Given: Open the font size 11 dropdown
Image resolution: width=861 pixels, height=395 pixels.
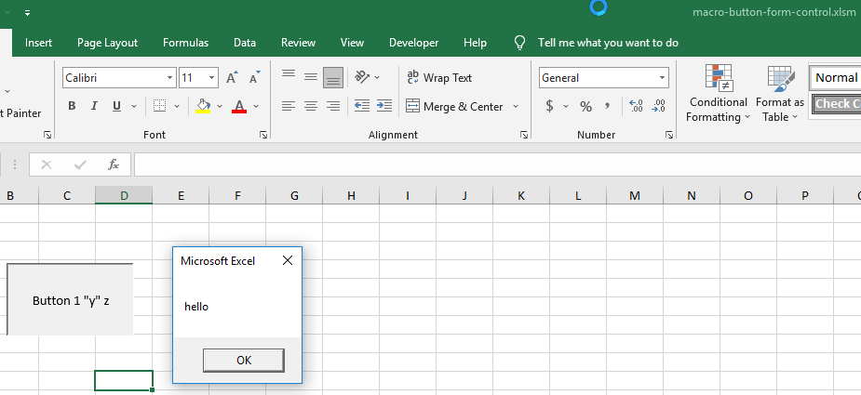Looking at the screenshot, I should [x=212, y=78].
